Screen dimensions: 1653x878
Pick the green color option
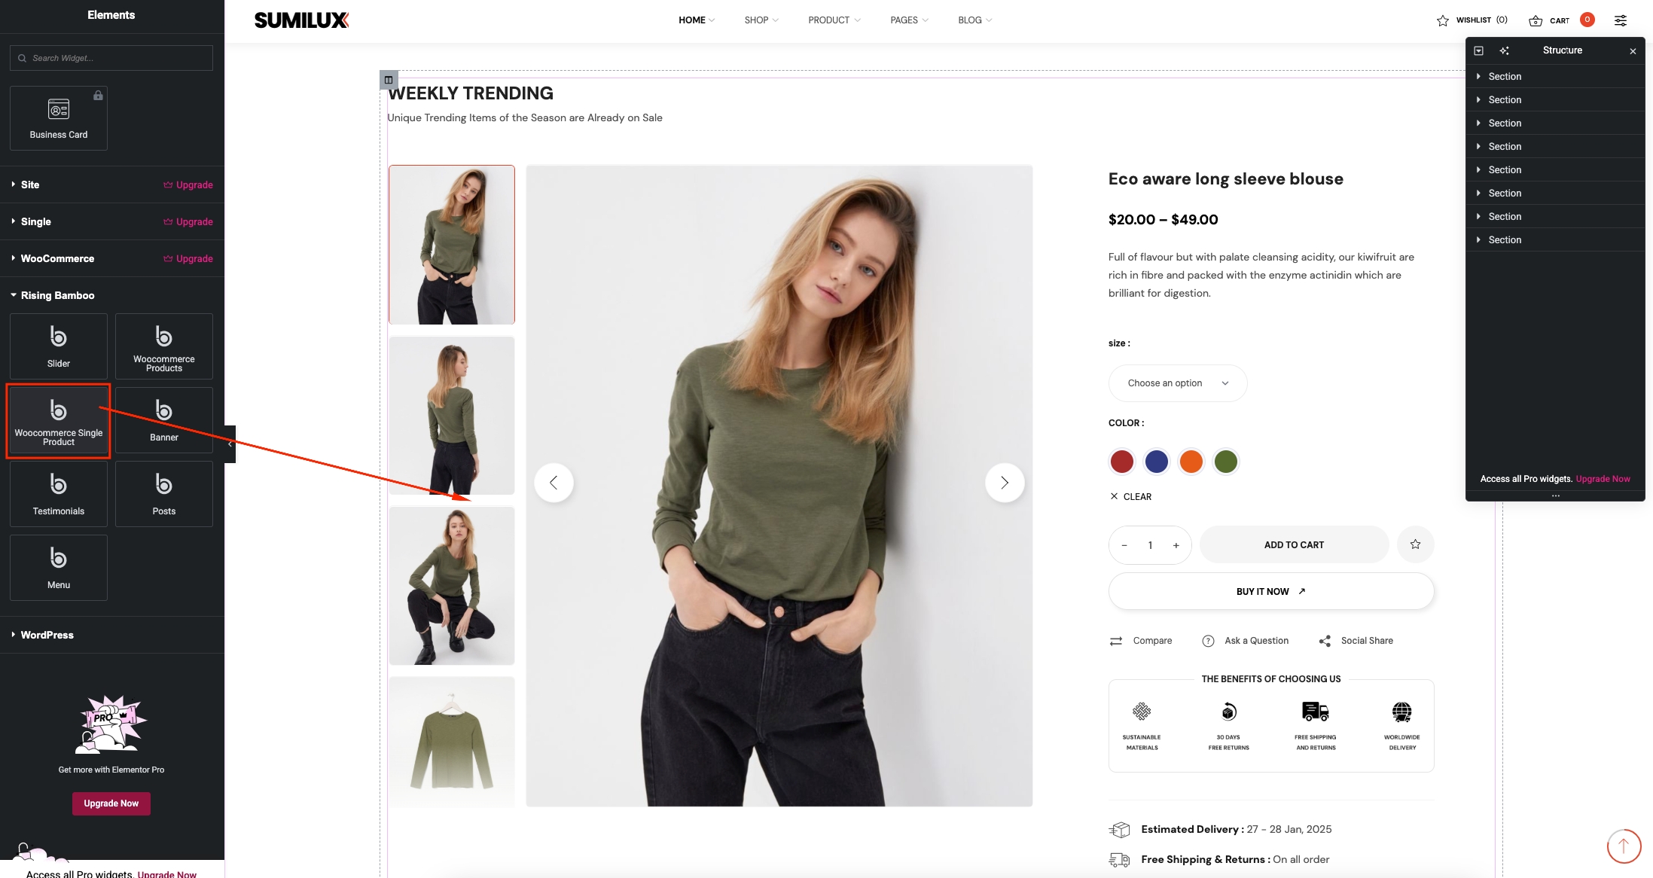pos(1225,462)
